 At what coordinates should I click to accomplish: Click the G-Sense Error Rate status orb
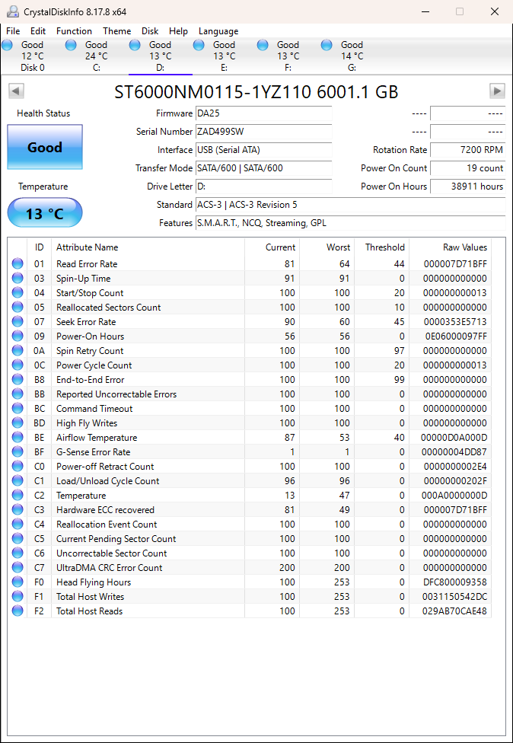[x=18, y=452]
